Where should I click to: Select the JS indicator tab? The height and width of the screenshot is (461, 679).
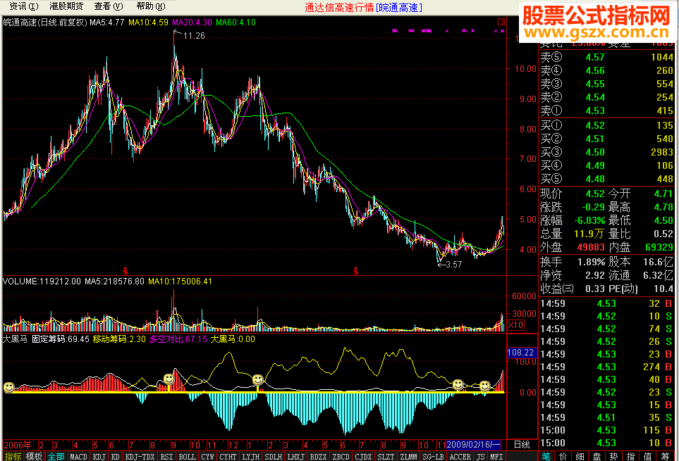(481, 456)
